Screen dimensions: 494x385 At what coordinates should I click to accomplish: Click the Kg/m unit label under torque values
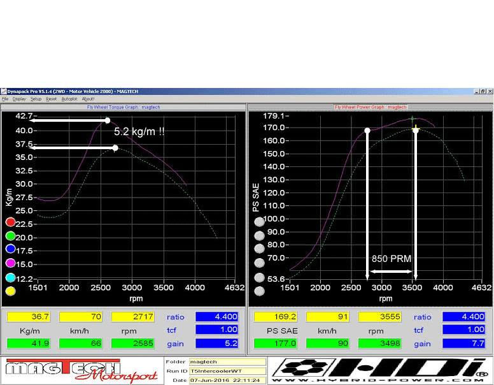coord(30,331)
